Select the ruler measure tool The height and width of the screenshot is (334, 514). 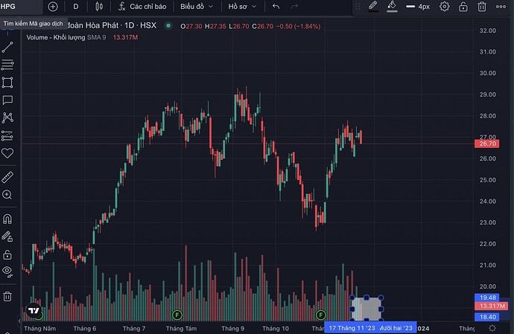click(x=7, y=177)
